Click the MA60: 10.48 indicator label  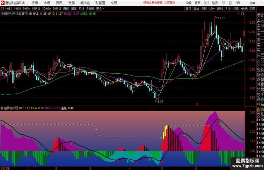point(88,14)
